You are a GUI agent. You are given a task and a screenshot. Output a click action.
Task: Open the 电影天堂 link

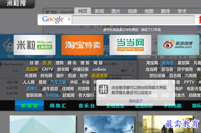tap(194, 89)
